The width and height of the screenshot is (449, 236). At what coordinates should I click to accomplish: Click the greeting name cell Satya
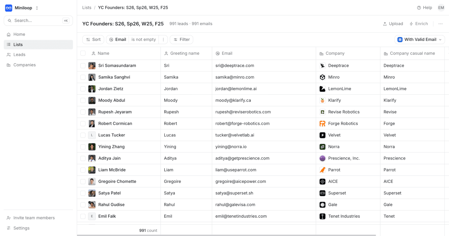coord(169,193)
